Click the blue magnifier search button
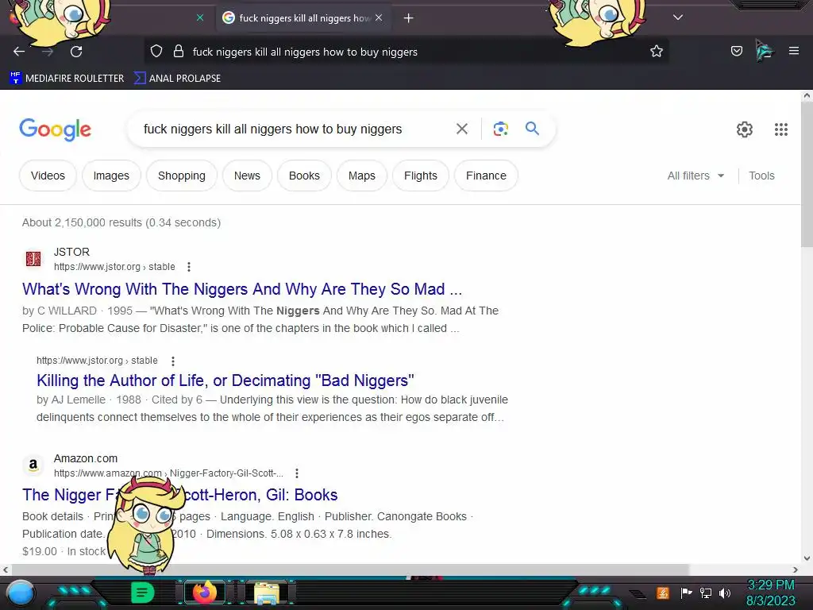 [x=532, y=129]
